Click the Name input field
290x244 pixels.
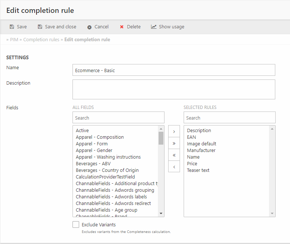(174, 70)
